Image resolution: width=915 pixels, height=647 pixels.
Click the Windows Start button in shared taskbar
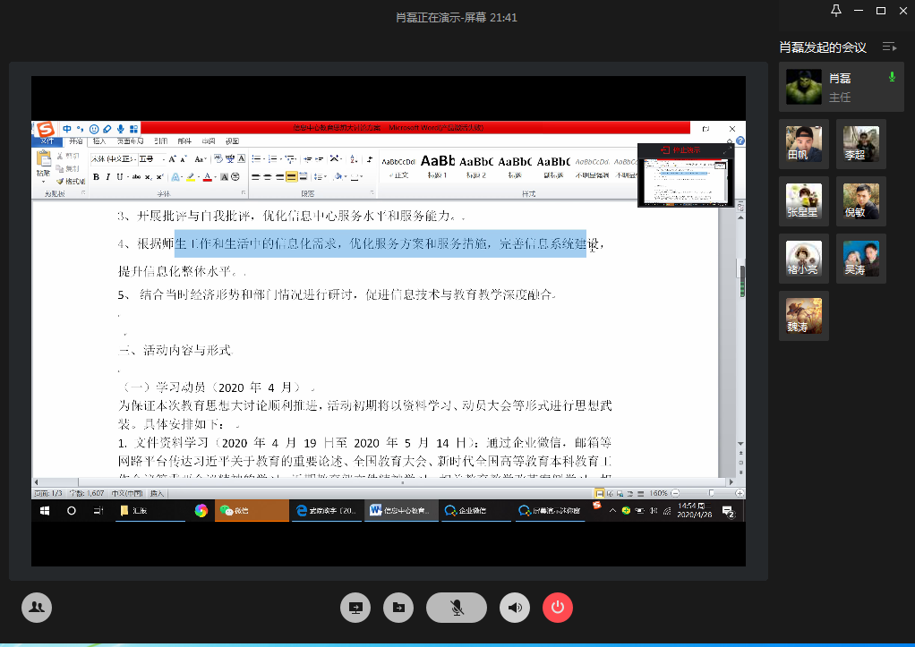point(44,511)
